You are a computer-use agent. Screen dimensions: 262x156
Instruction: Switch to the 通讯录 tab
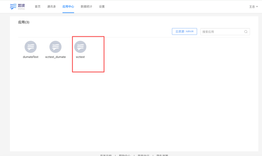click(51, 7)
